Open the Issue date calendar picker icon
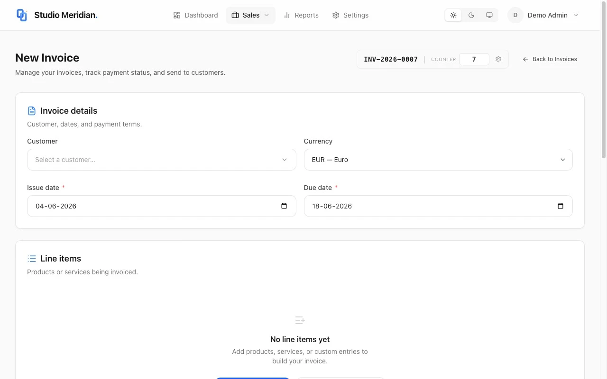The width and height of the screenshot is (607, 379). pyautogui.click(x=284, y=206)
